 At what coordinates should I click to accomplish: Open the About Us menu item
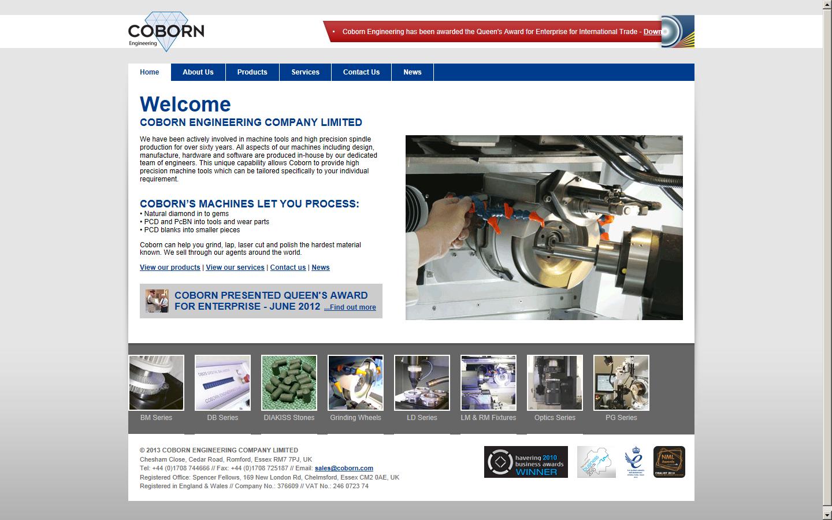pos(198,72)
